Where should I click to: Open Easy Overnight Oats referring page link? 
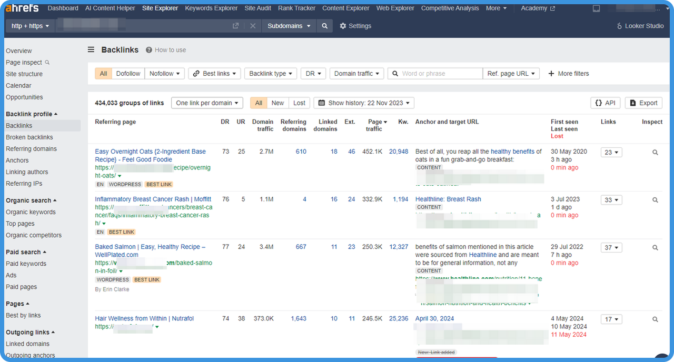[x=151, y=155]
